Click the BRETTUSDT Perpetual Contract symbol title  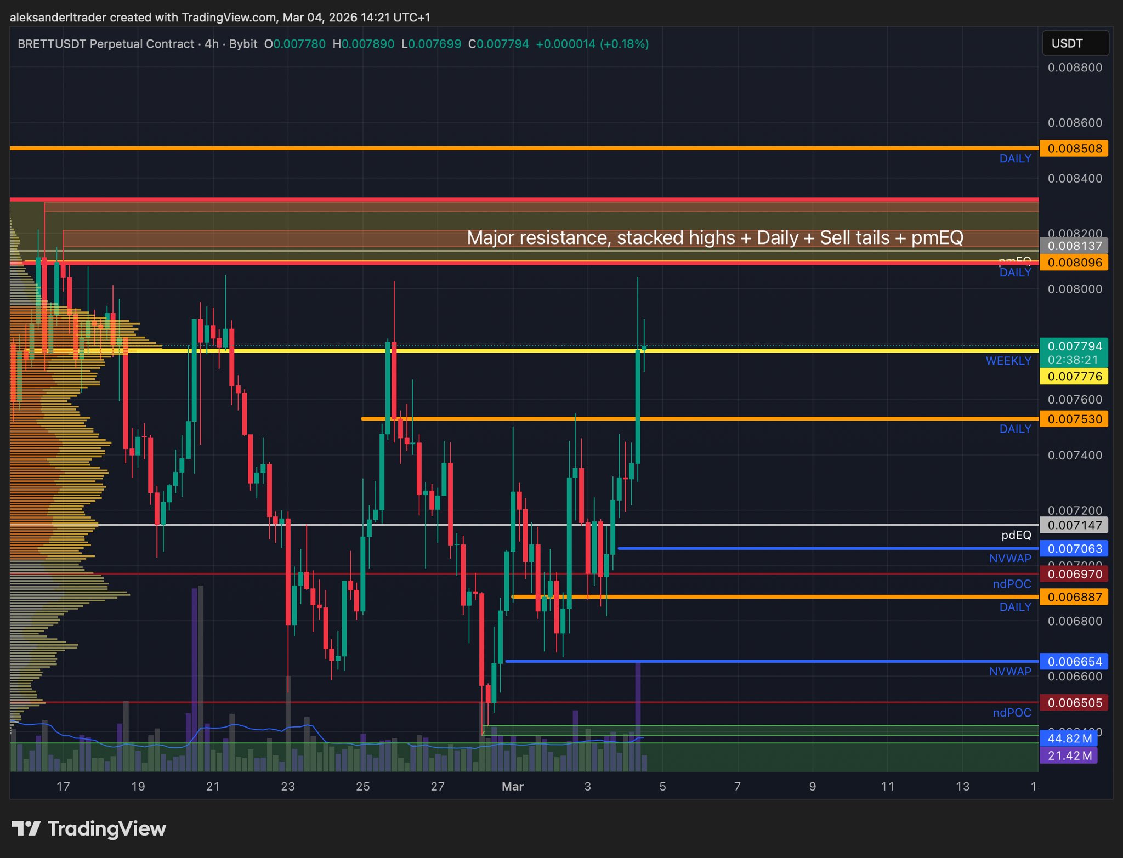pos(105,44)
